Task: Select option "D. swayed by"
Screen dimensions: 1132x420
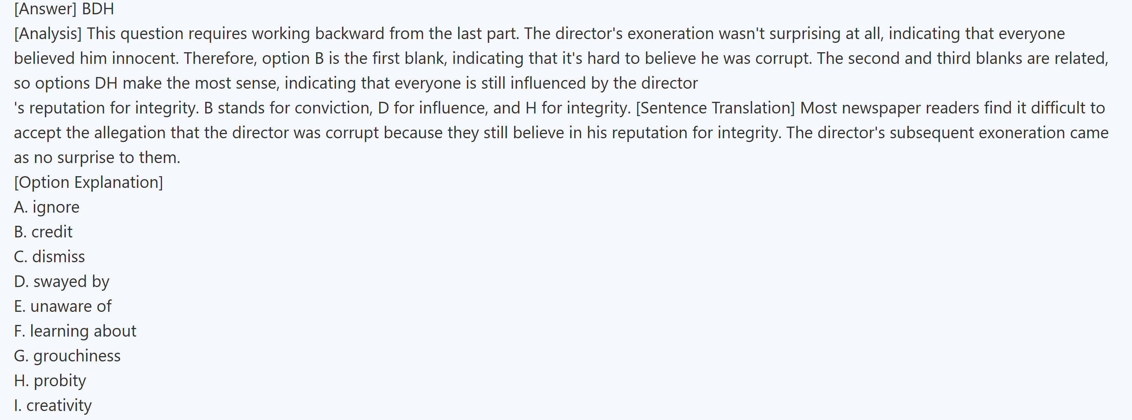Action: (62, 282)
